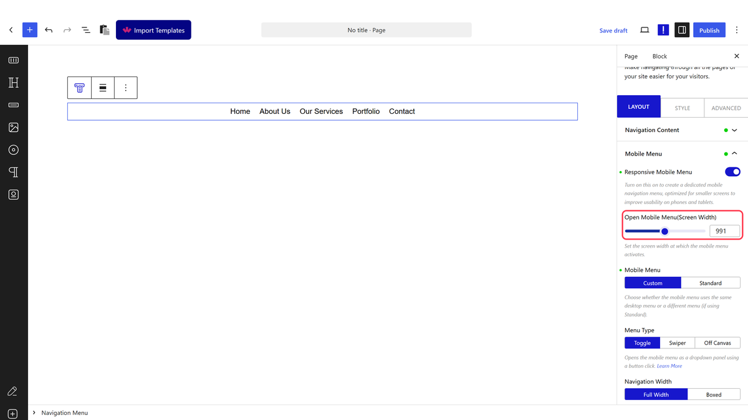Turn off the Responsive Mobile Menu toggle
748x420 pixels.
732,172
